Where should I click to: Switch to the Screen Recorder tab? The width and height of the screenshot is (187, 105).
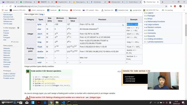[133, 2]
